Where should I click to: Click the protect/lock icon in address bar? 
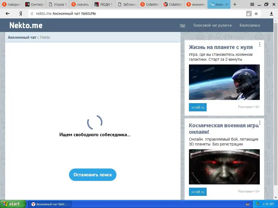point(249,14)
